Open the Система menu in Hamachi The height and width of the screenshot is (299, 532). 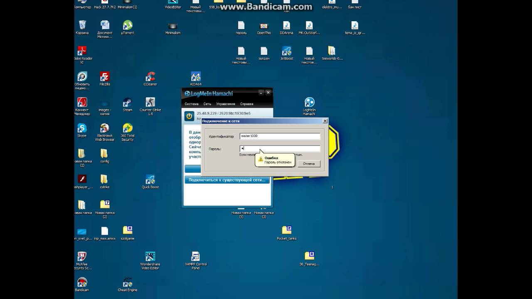pyautogui.click(x=192, y=104)
